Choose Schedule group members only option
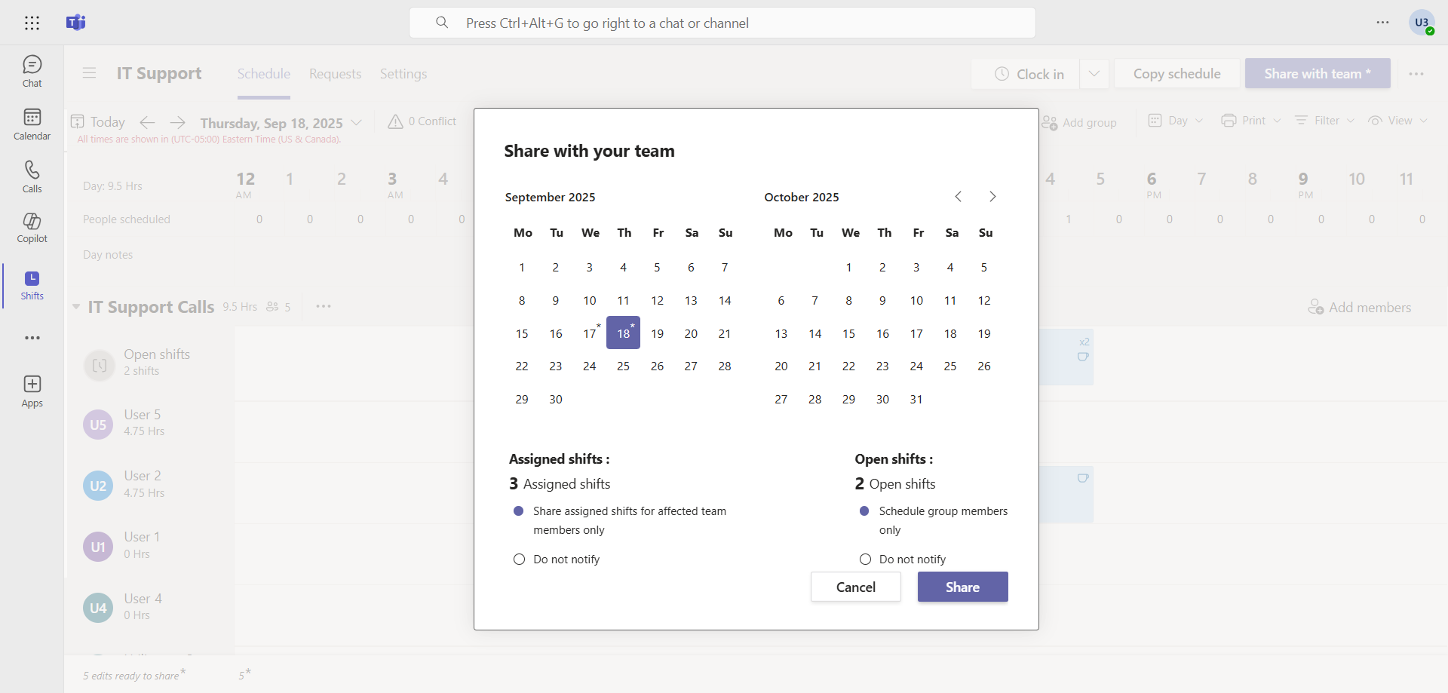Screen dimensions: 1448x693 [865, 511]
